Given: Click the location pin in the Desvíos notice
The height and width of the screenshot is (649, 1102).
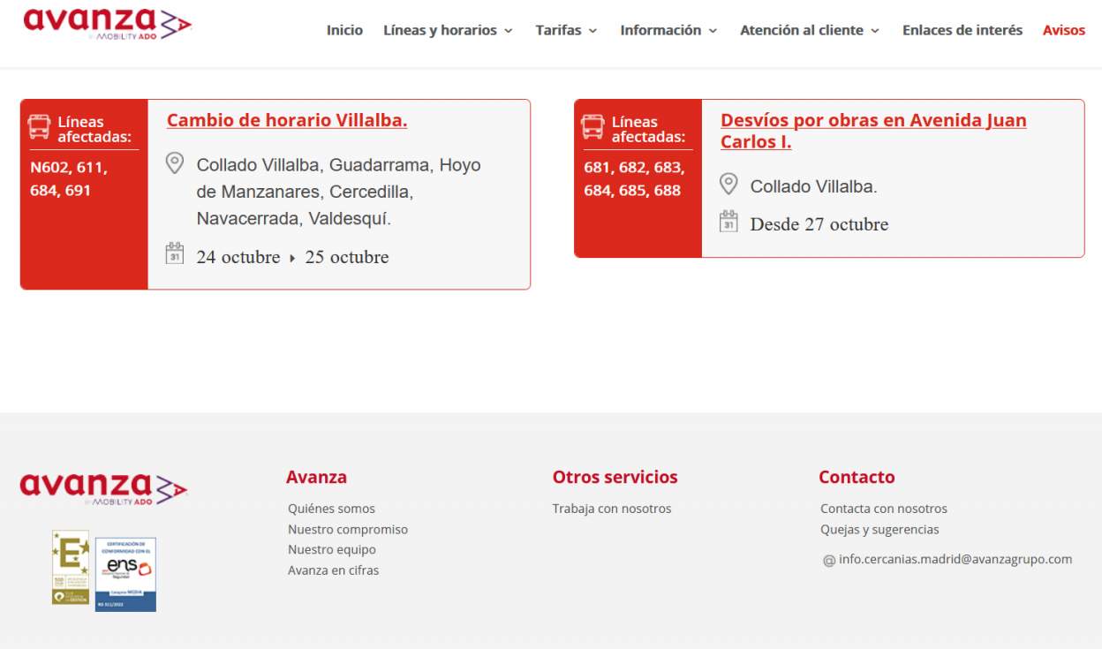Looking at the screenshot, I should point(728,184).
